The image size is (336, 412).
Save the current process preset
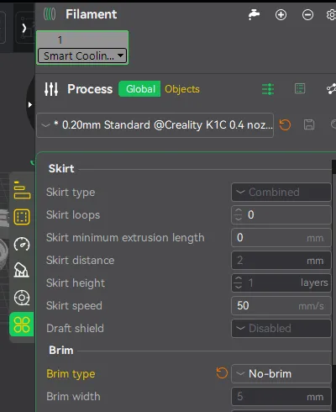(x=309, y=124)
